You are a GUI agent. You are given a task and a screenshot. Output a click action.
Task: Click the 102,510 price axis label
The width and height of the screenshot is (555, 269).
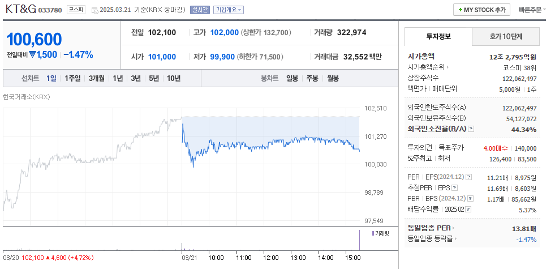pos(375,109)
